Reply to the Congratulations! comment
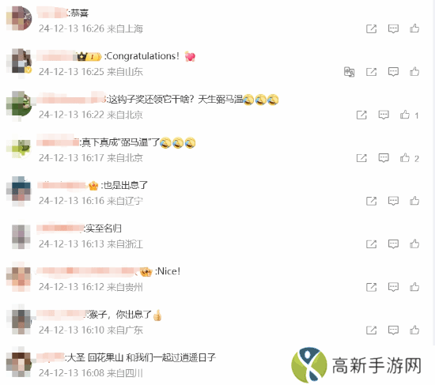The width and height of the screenshot is (435, 385). click(x=393, y=72)
